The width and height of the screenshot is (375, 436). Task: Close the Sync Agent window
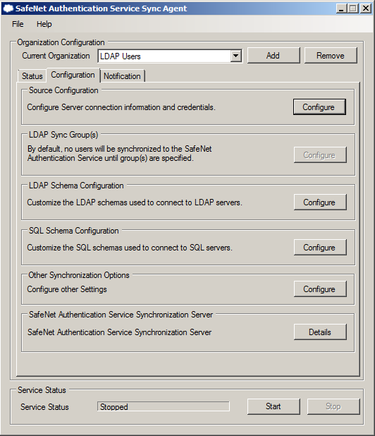[366, 8]
